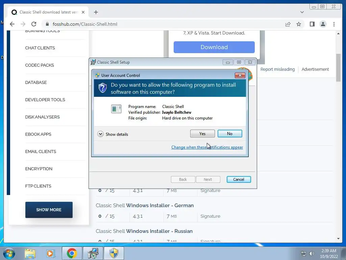Open the Chrome tab search dropdown arrow
Viewport: 346px width, 260px height.
coord(302,12)
